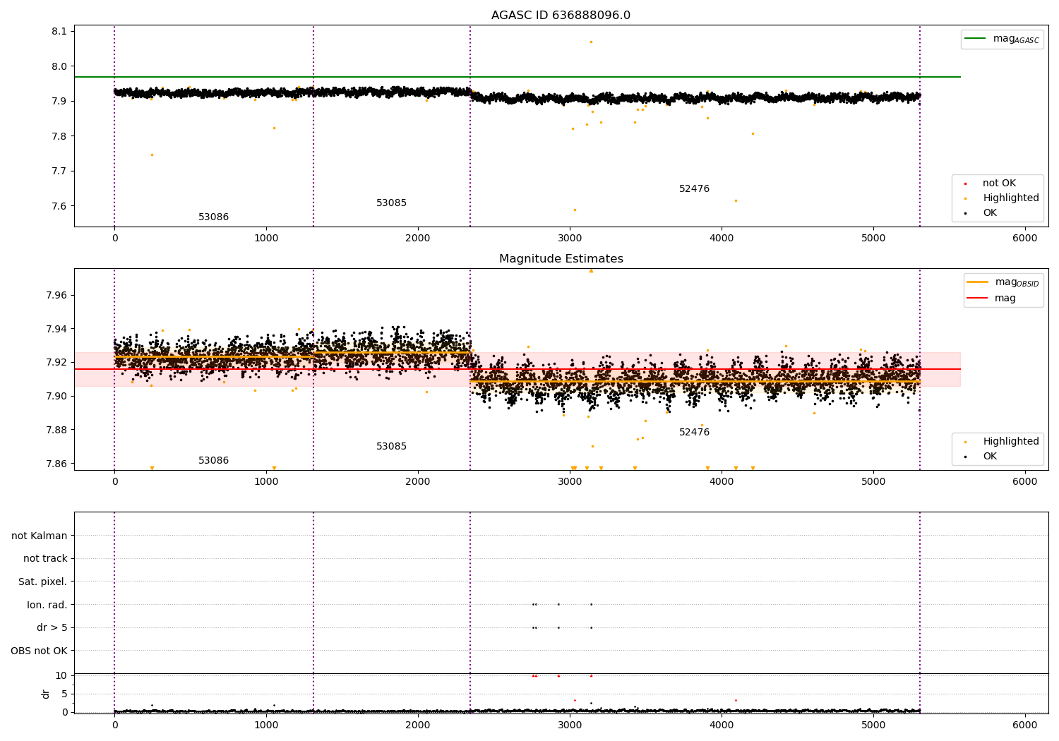Click 'Highlighted' legend entry in middle plot
The width and height of the screenshot is (1059, 741).
[1002, 442]
